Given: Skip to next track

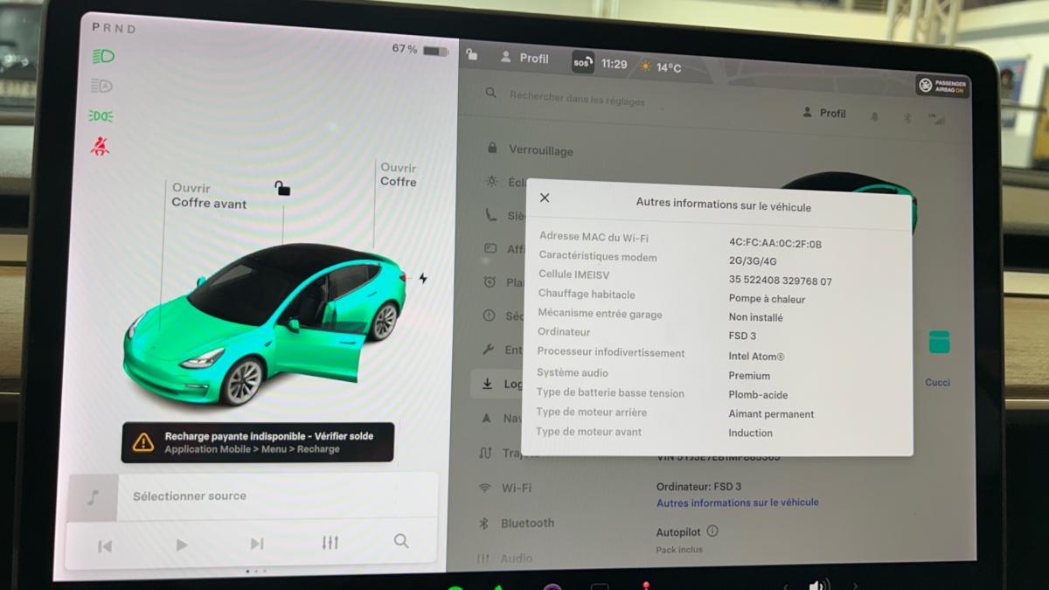Looking at the screenshot, I should coord(256,545).
